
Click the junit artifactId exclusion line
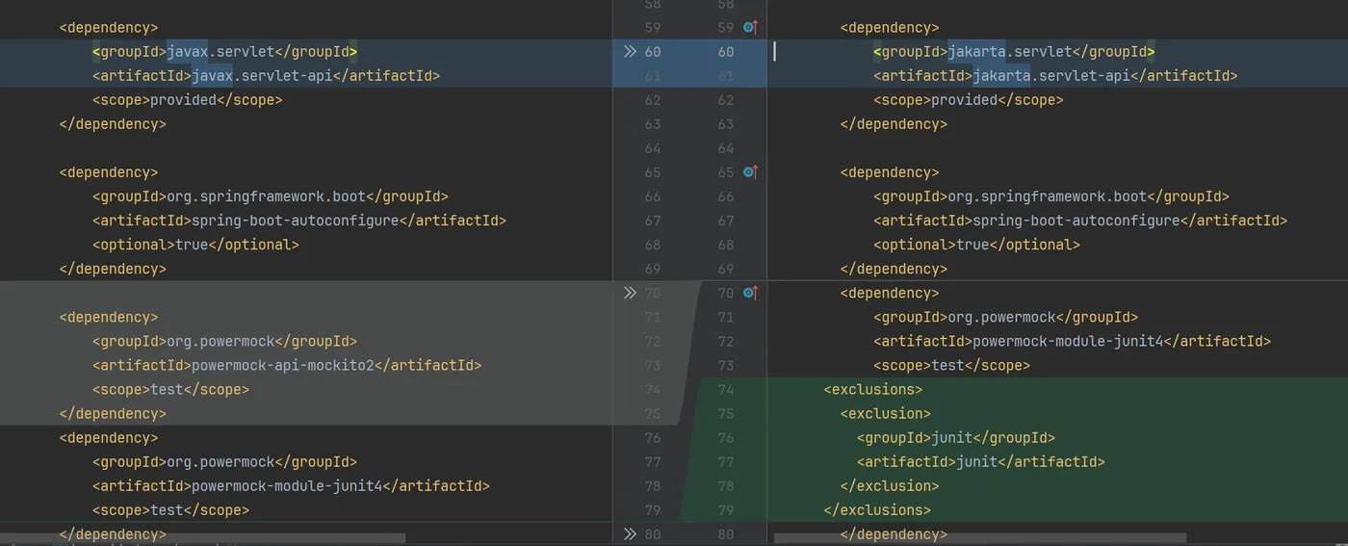(x=980, y=461)
